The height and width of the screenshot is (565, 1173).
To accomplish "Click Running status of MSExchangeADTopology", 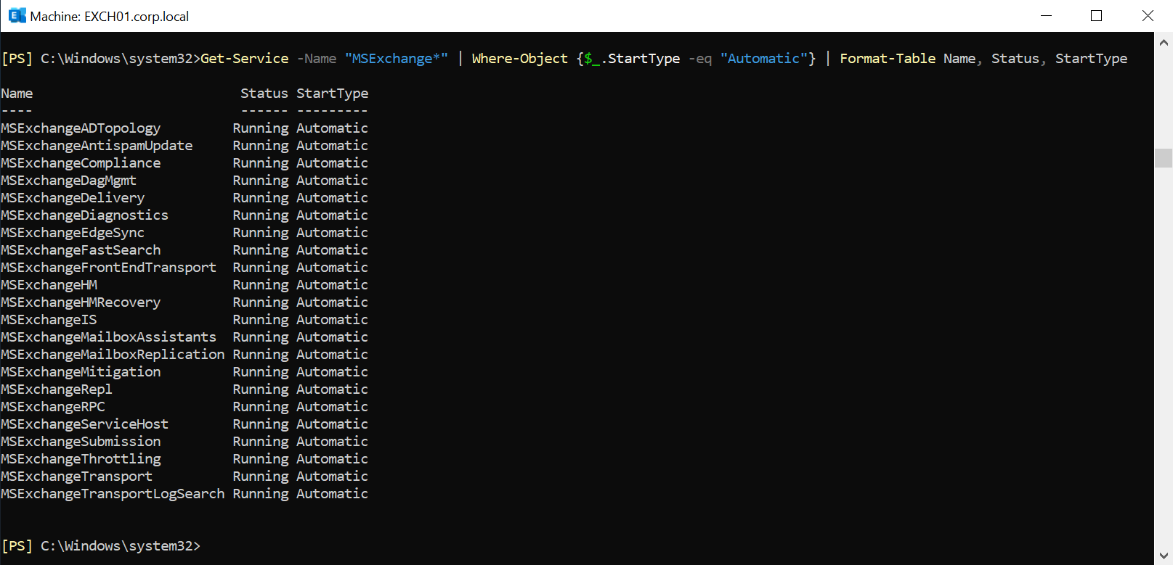I will click(x=261, y=128).
